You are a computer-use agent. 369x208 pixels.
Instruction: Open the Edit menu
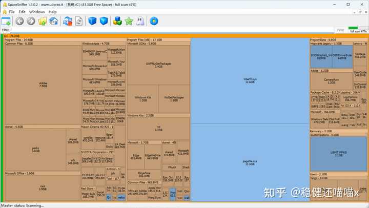coord(22,12)
